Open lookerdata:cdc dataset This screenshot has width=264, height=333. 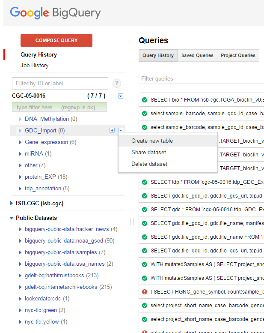43,299
